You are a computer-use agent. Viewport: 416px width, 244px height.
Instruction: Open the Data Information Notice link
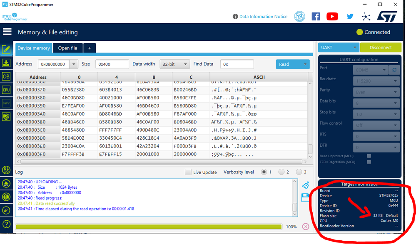(x=263, y=17)
